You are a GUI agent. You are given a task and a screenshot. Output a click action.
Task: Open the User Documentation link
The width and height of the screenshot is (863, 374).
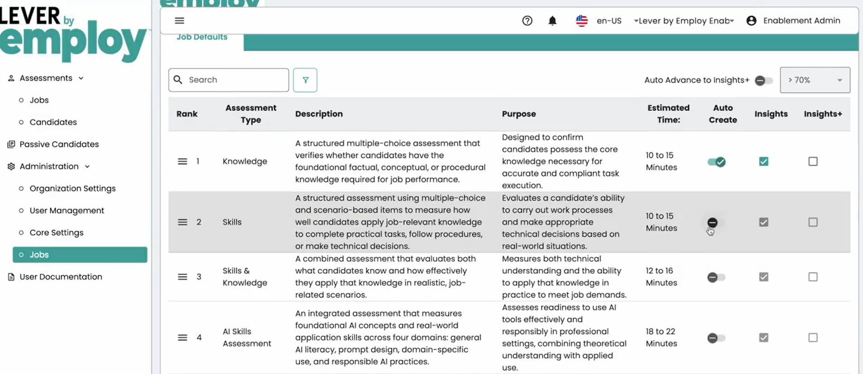[x=61, y=277]
